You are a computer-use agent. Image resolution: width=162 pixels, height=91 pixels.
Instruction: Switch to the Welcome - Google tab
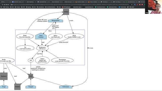(x=17, y=2)
